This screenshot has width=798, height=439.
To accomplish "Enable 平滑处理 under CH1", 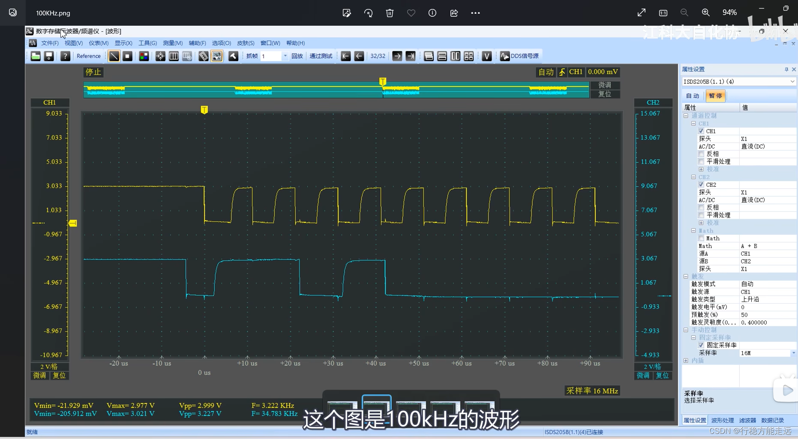I will point(701,161).
